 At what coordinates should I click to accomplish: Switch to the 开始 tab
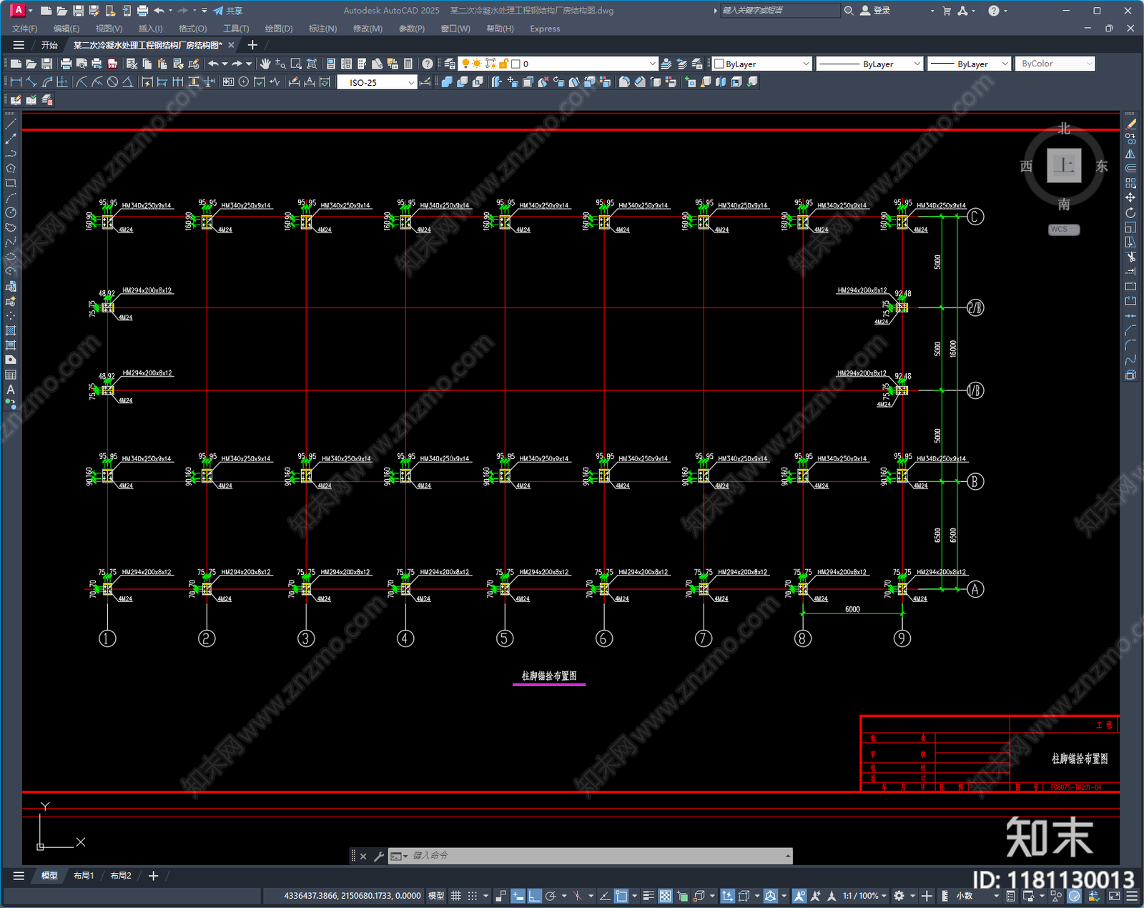[x=49, y=45]
